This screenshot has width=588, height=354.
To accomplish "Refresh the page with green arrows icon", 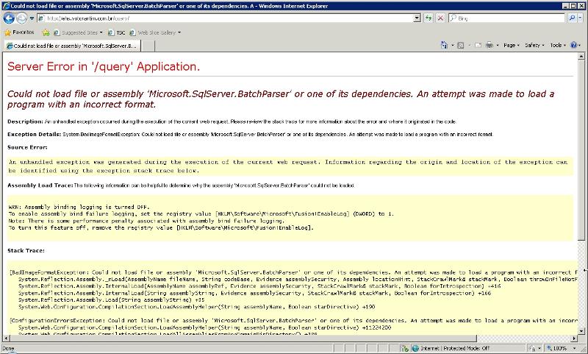I will tap(429, 18).
